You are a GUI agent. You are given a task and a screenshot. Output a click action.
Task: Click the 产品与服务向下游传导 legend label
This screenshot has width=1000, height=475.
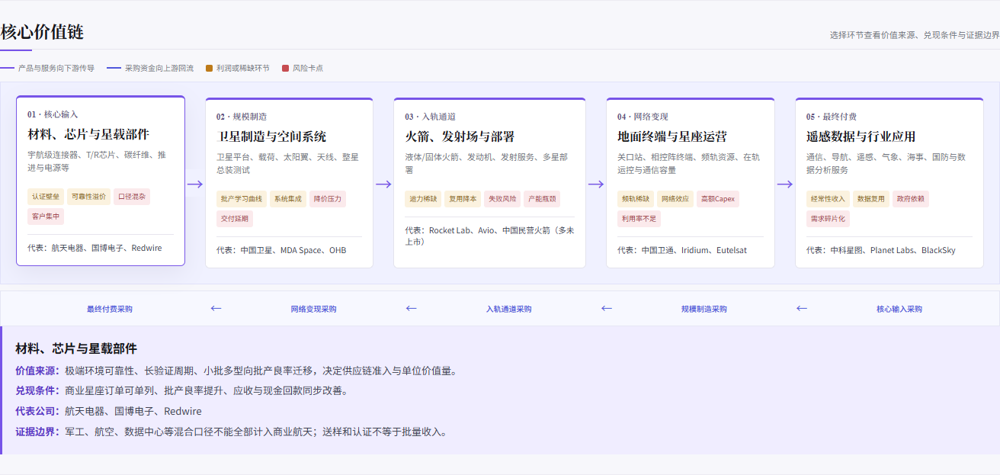56,68
